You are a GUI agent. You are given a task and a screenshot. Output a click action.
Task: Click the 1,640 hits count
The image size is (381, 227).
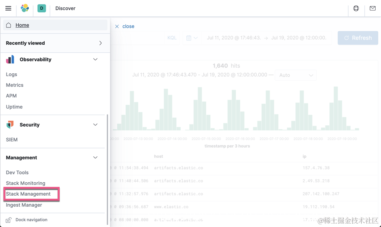coord(226,66)
